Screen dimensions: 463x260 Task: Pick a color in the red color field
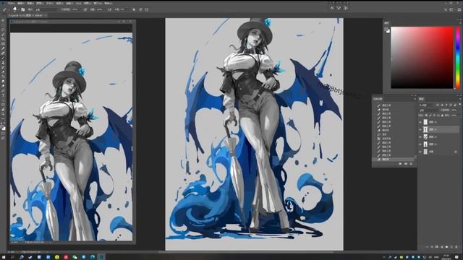pyautogui.click(x=422, y=58)
